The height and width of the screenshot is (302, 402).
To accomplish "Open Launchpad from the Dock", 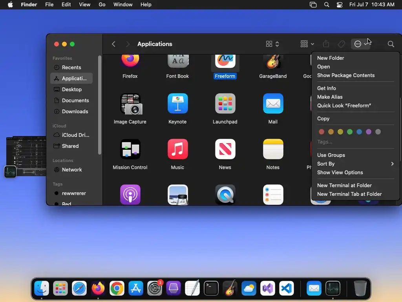I will point(60,288).
